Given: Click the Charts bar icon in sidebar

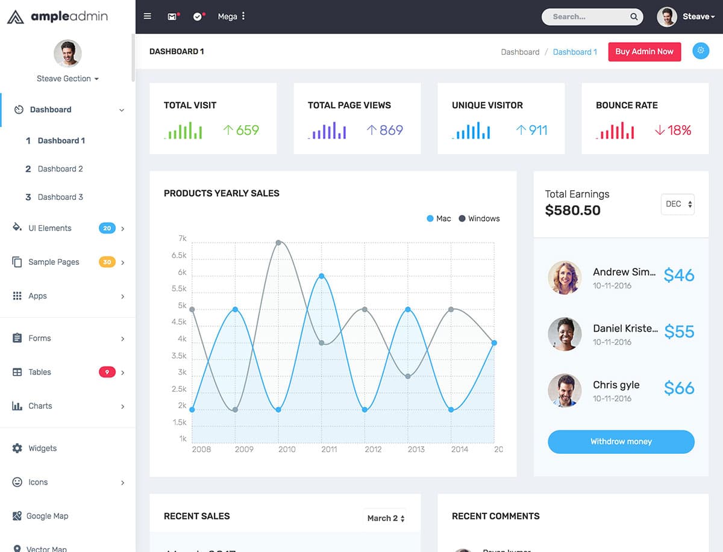Looking at the screenshot, I should pyautogui.click(x=17, y=406).
